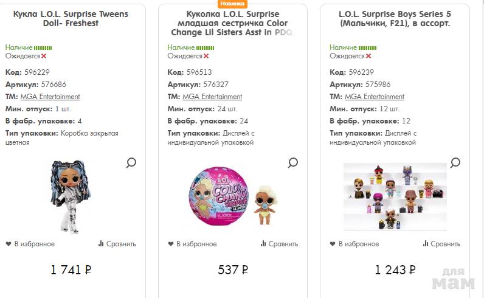Screen dimensions: 484x298
Task: Open MGA Entertainment link for code 596239
Action: click(374, 97)
